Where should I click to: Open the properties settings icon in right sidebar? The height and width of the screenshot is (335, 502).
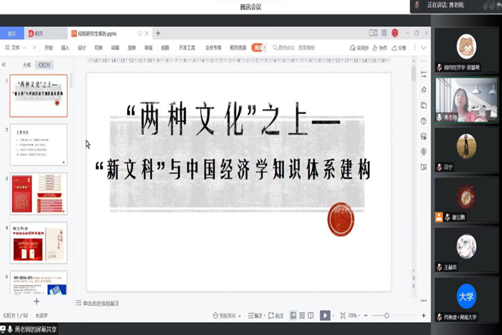point(423,74)
